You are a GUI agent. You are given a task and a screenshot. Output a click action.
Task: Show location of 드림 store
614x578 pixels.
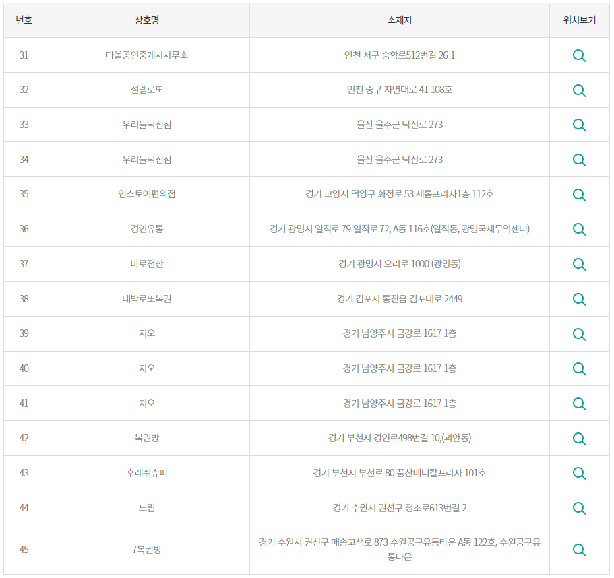(579, 508)
